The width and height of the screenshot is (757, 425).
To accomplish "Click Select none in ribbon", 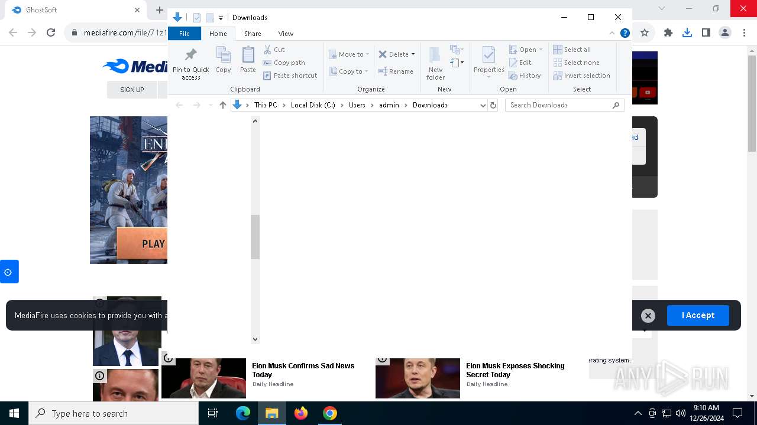I will 577,63.
